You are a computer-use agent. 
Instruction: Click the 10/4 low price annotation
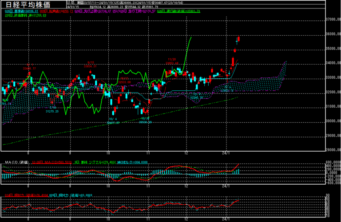(x=113, y=121)
